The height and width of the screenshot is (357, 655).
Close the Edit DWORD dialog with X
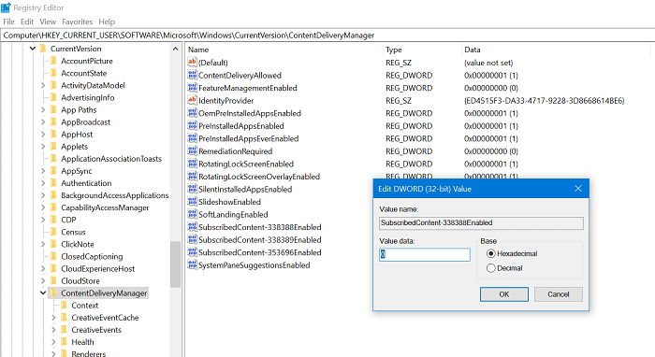(578, 189)
